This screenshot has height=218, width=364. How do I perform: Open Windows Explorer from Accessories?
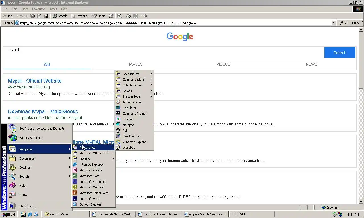134,142
